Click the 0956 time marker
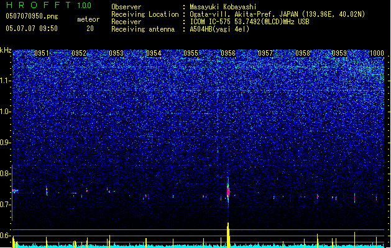This screenshot has height=248, width=391. 228,53
